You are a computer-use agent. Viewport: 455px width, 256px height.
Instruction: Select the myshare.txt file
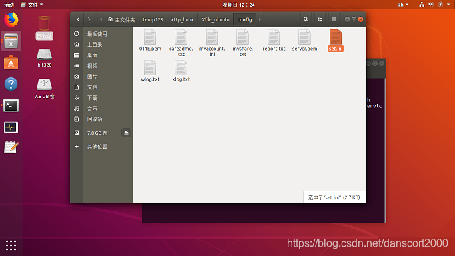click(243, 43)
